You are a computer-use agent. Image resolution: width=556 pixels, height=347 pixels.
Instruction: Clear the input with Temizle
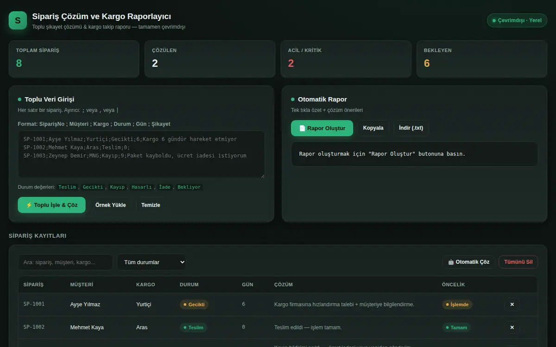pyautogui.click(x=151, y=205)
